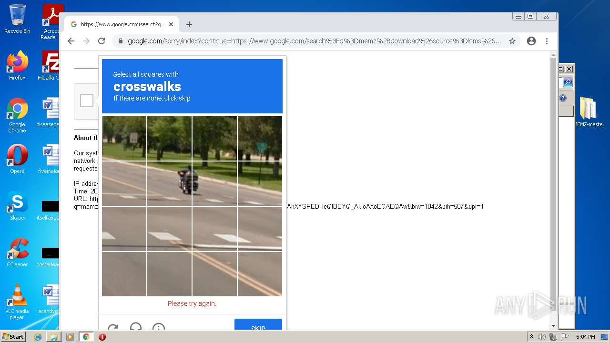Launch Google Chrome desktop shortcut
610x343 pixels.
point(17,115)
